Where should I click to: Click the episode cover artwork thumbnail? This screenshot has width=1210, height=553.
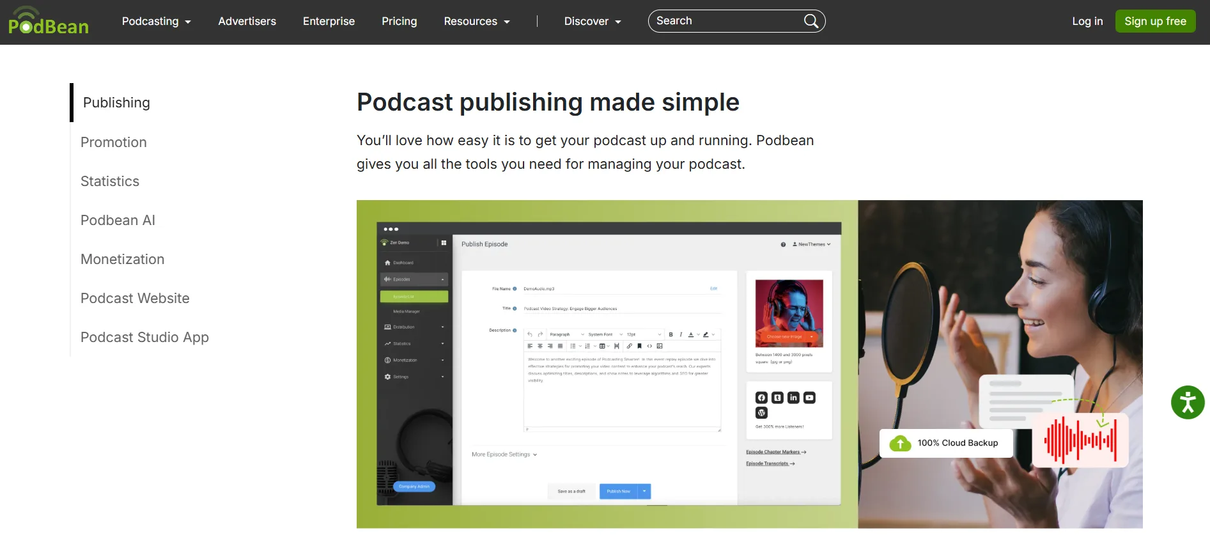point(789,313)
